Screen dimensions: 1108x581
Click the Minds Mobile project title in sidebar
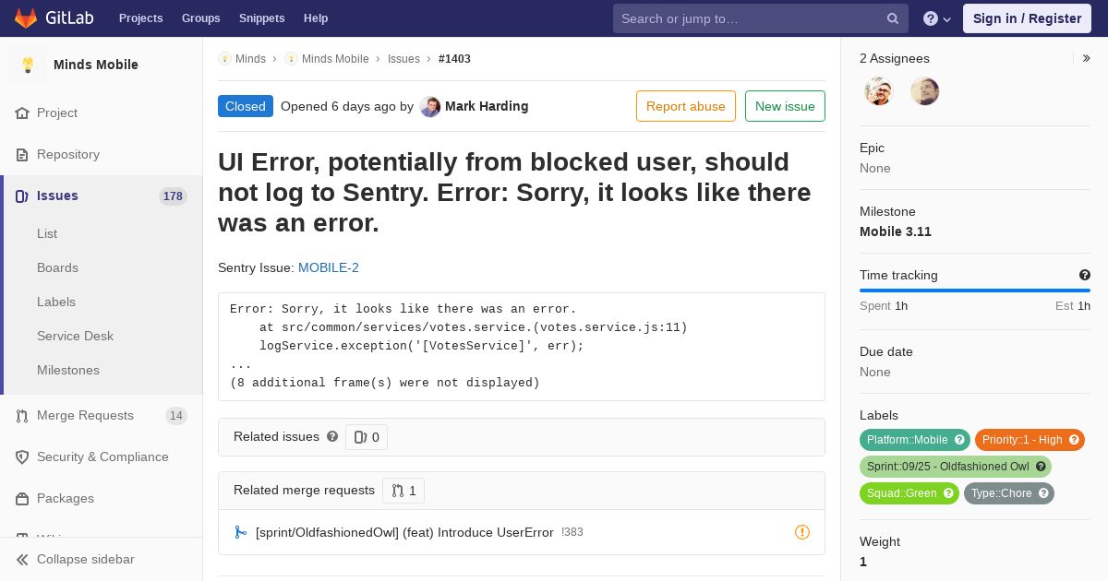[96, 65]
